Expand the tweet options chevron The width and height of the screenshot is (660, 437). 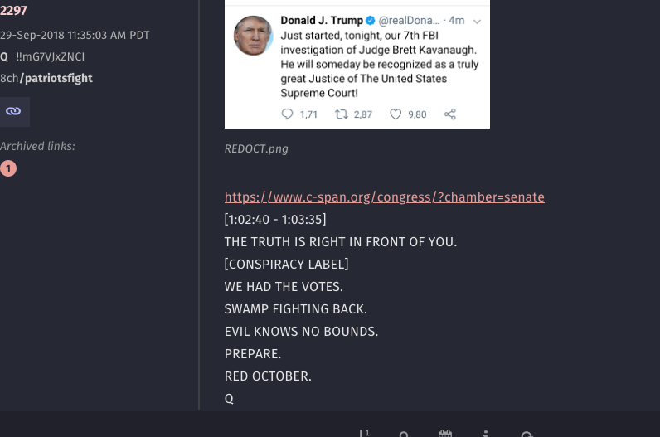click(x=477, y=21)
